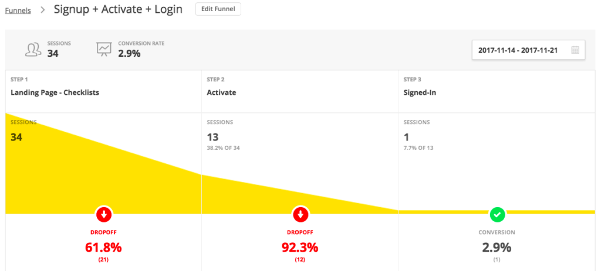Click the 61.8% dropoff value
The image size is (601, 271).
pyautogui.click(x=103, y=247)
